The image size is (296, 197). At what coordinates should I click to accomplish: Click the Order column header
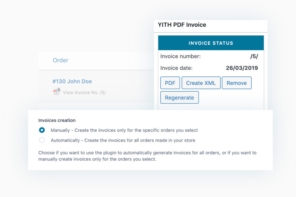pyautogui.click(x=60, y=60)
